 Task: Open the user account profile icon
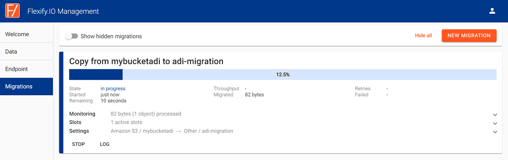(x=492, y=11)
